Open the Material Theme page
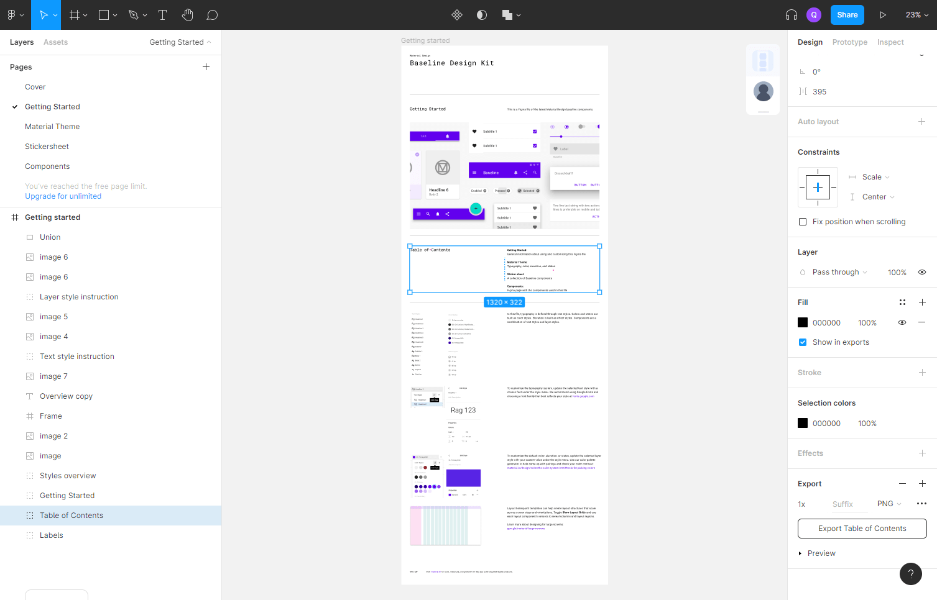Viewport: 937px width, 600px height. (52, 127)
